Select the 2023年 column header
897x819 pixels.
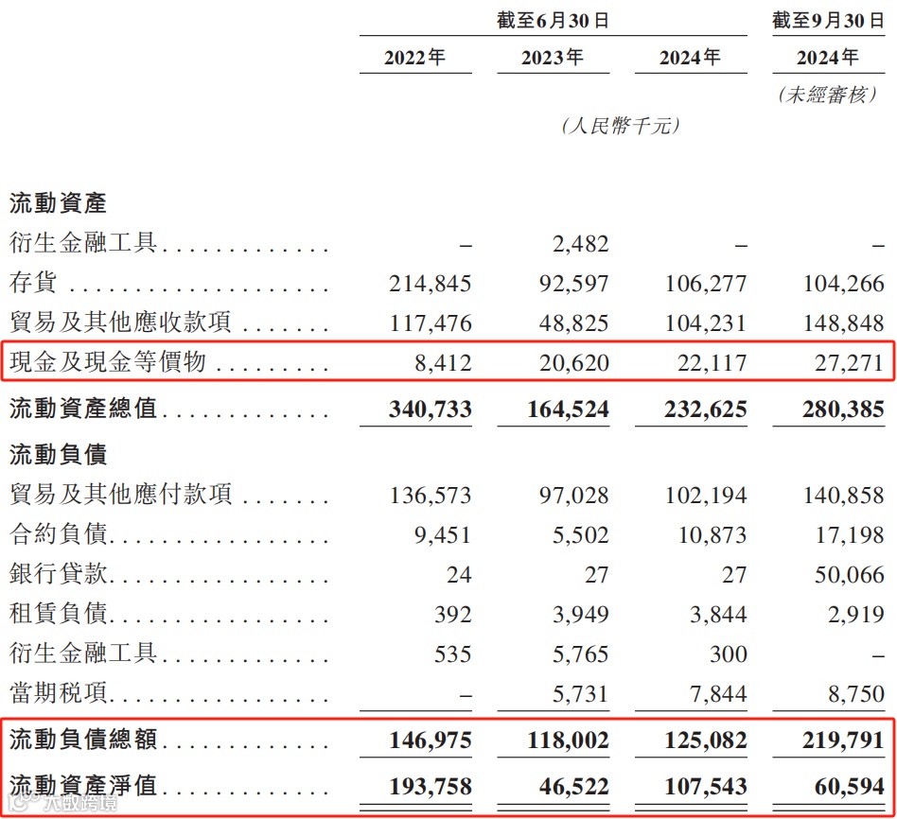[x=553, y=57]
